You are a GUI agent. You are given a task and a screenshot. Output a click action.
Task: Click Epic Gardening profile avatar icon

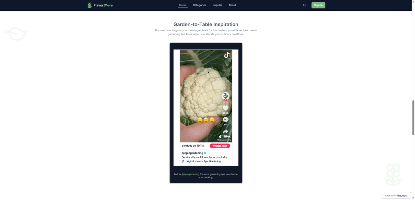pos(226,96)
